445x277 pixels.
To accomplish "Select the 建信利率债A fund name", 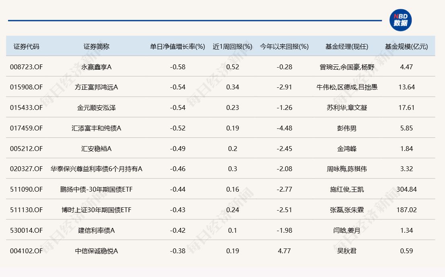I will click(x=96, y=230).
